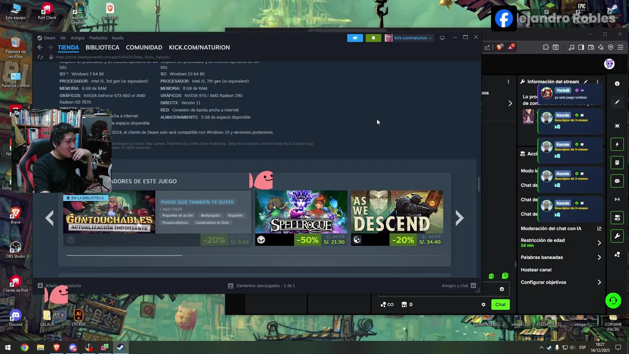The image size is (629, 354).
Task: Open Brave playlist music note icon
Action: [x=571, y=47]
